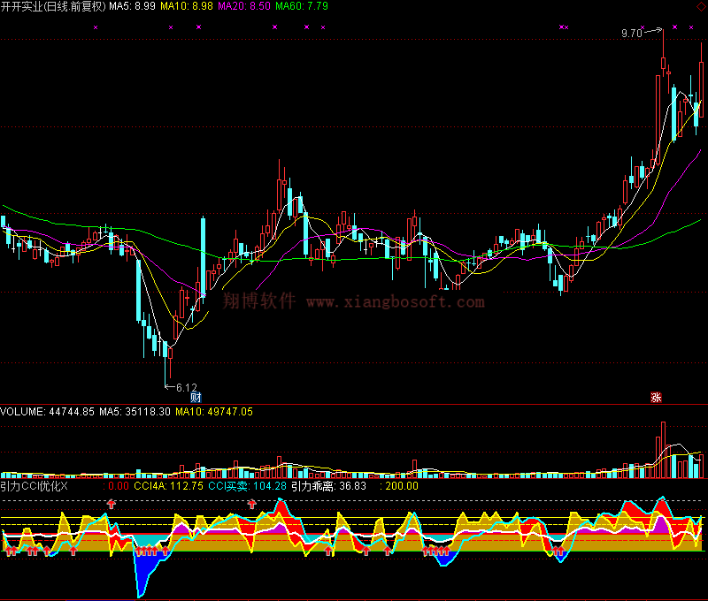708x601 pixels.
Task: Click the 开开实业 stock title label
Action: point(53,6)
